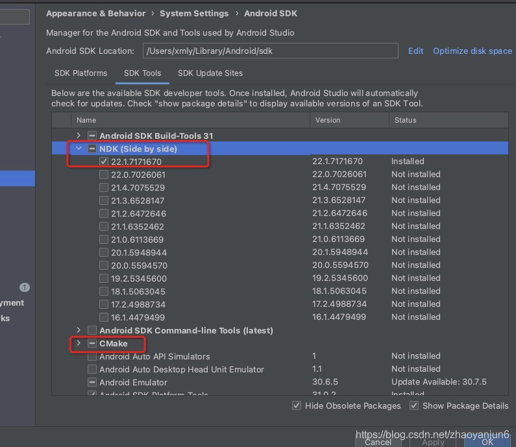Toggle Show Package Details option

(414, 405)
